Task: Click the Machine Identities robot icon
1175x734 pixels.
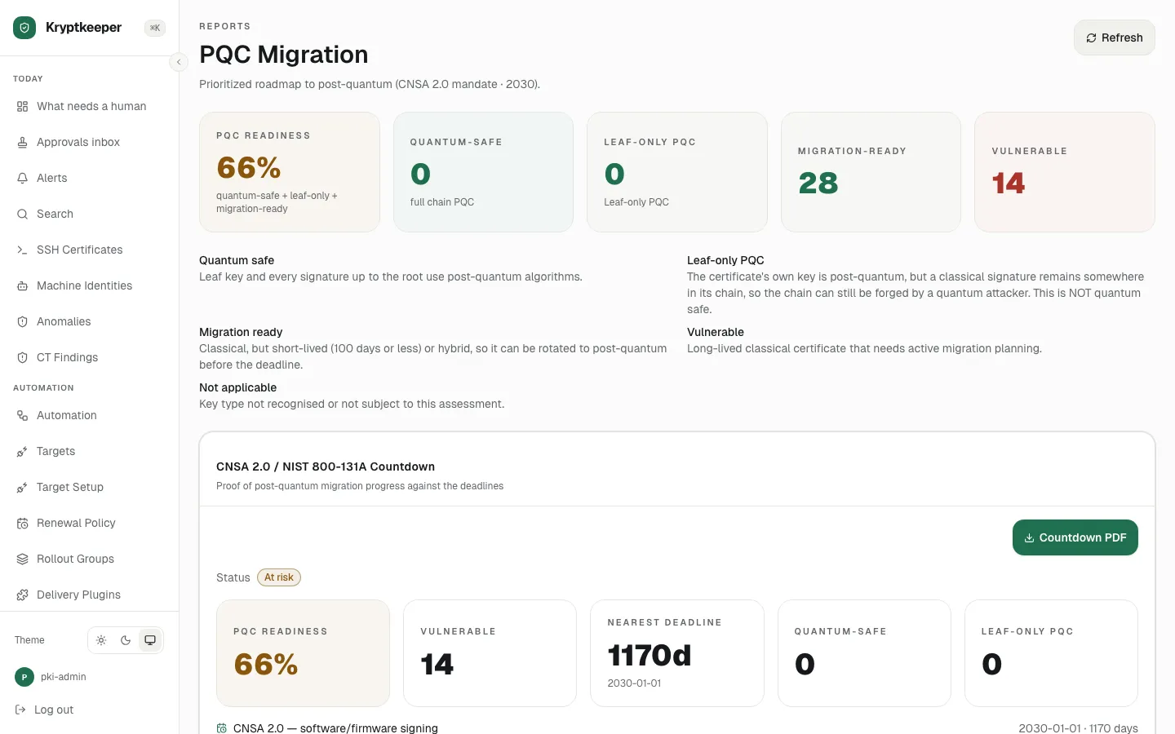Action: click(23, 285)
